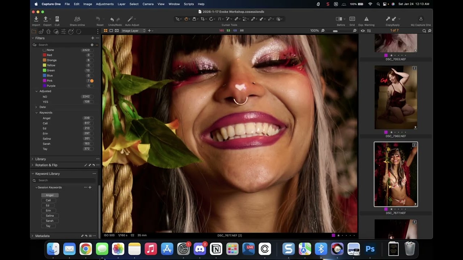Click the Sarah session keyword tag
Image resolution: width=463 pixels, height=260 pixels.
coord(50,221)
